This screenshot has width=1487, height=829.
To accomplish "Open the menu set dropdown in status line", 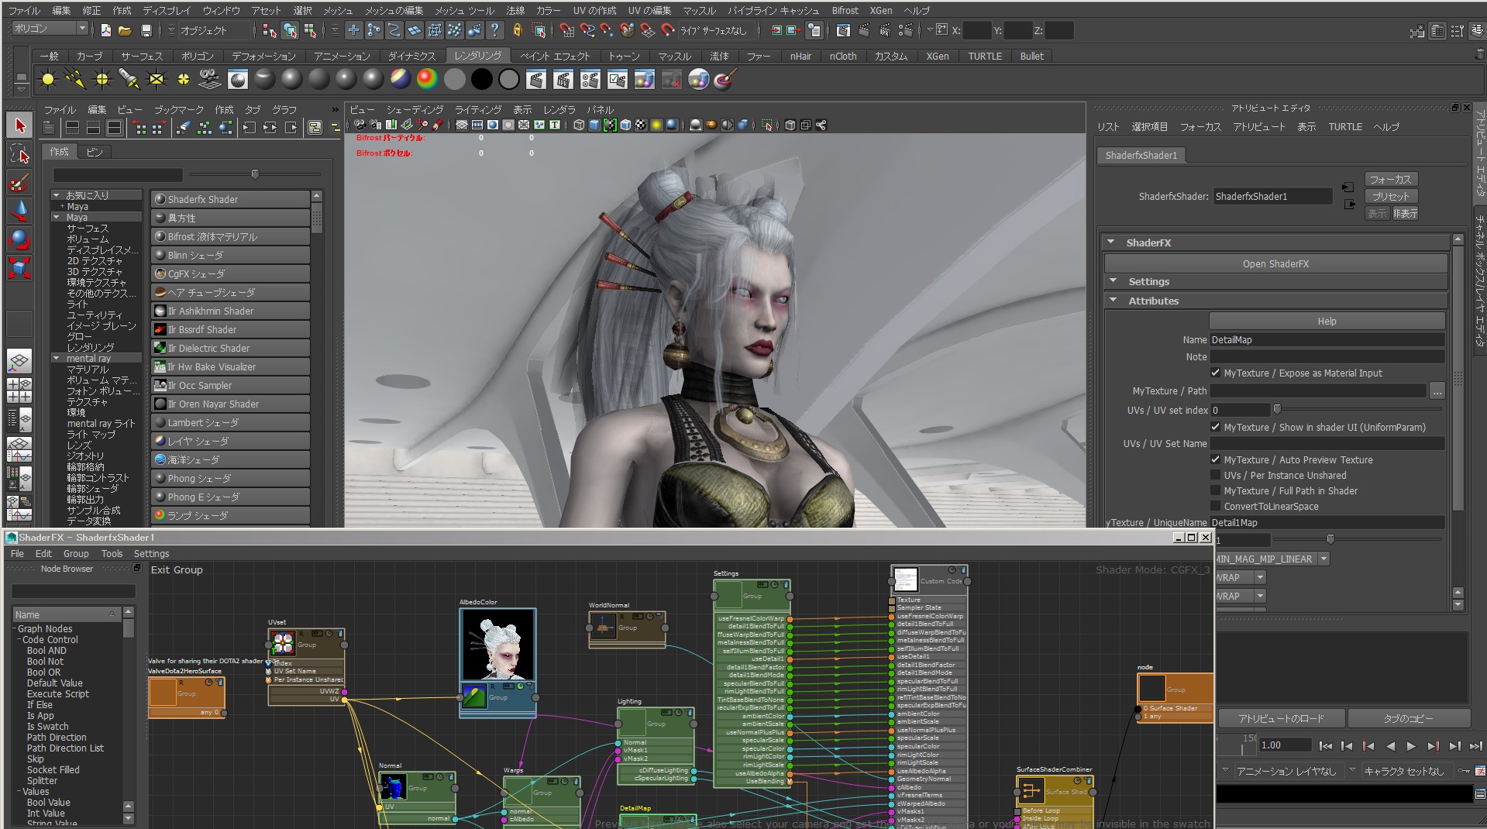I will [x=50, y=29].
